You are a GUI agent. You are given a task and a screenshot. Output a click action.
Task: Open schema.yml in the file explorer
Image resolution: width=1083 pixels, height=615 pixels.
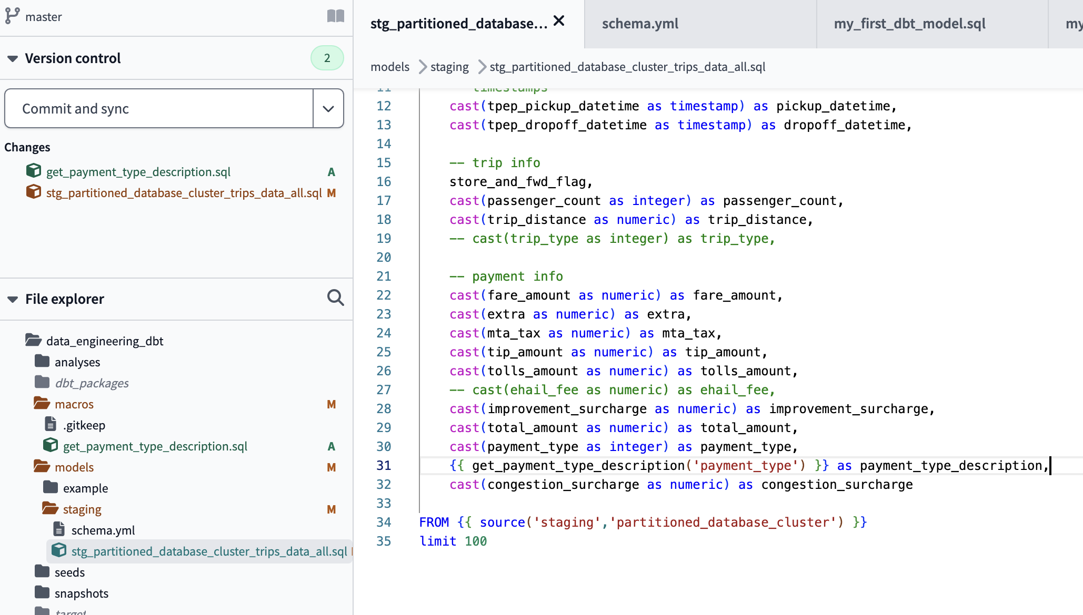coord(103,530)
